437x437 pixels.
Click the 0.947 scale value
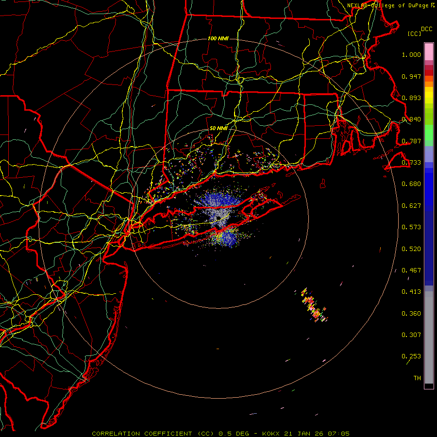coord(411,76)
